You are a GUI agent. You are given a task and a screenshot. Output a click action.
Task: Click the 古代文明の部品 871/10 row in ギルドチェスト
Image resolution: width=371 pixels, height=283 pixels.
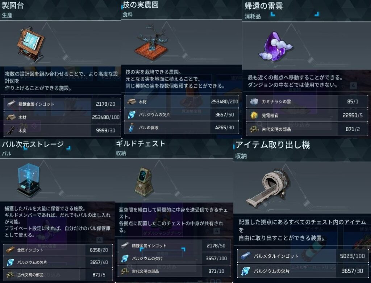174,271
